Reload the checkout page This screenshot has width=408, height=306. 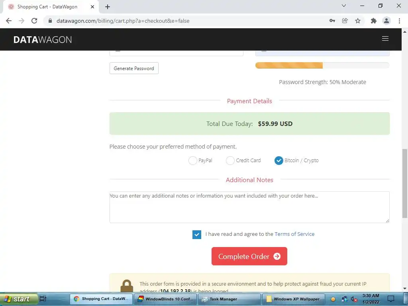34,21
